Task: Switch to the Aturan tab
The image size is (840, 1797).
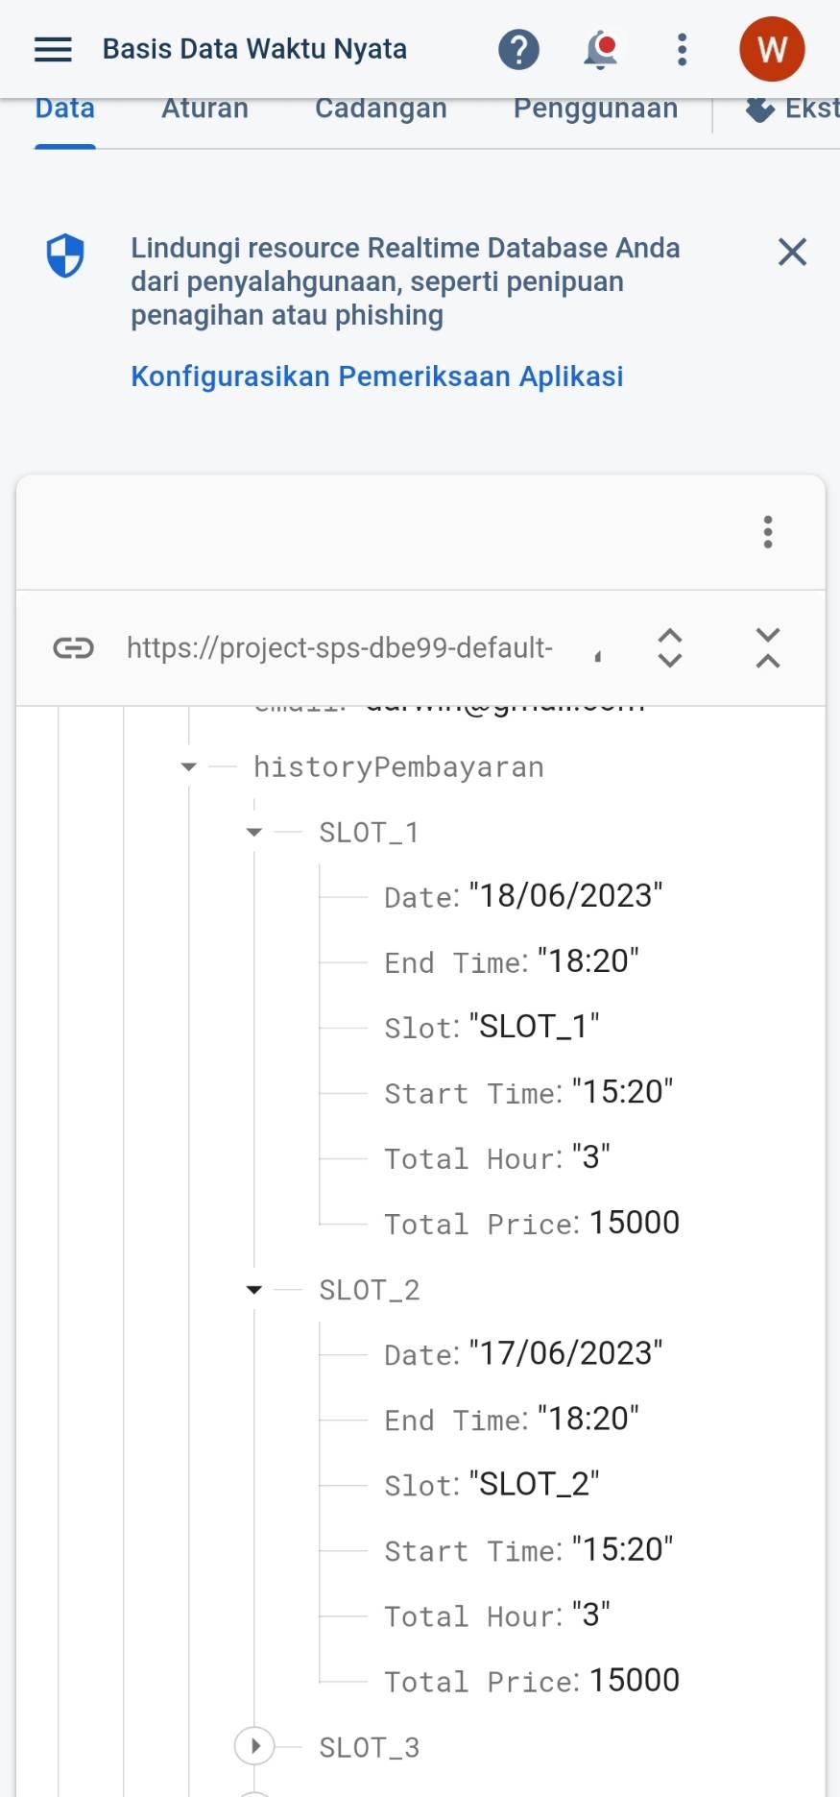Action: pyautogui.click(x=204, y=109)
